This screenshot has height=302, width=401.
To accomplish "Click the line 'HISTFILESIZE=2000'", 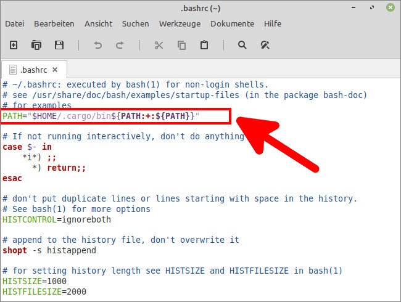I will coord(44,292).
